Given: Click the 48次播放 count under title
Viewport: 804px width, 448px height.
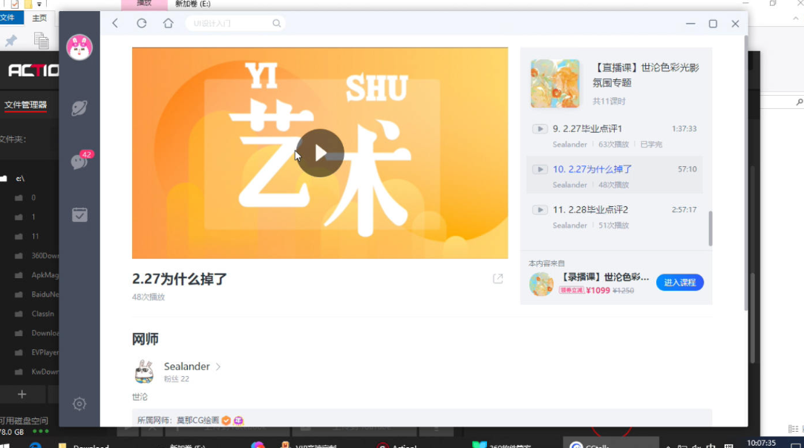Looking at the screenshot, I should pos(148,297).
